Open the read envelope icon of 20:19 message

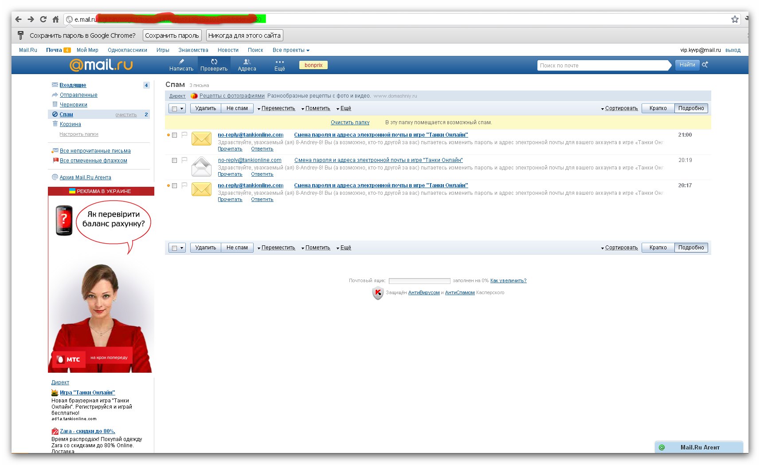(x=201, y=167)
